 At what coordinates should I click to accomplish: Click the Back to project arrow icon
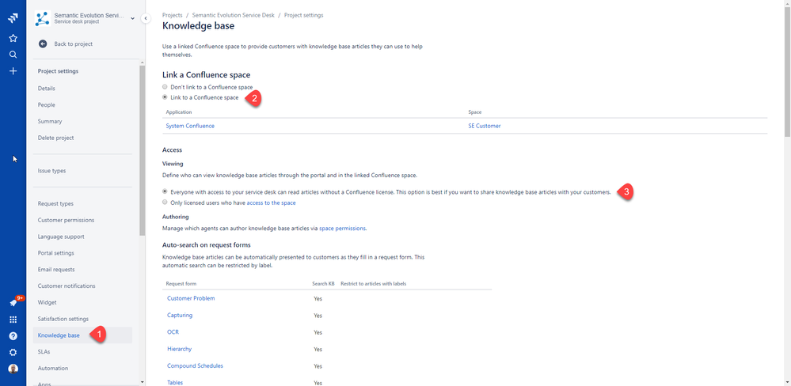click(43, 44)
